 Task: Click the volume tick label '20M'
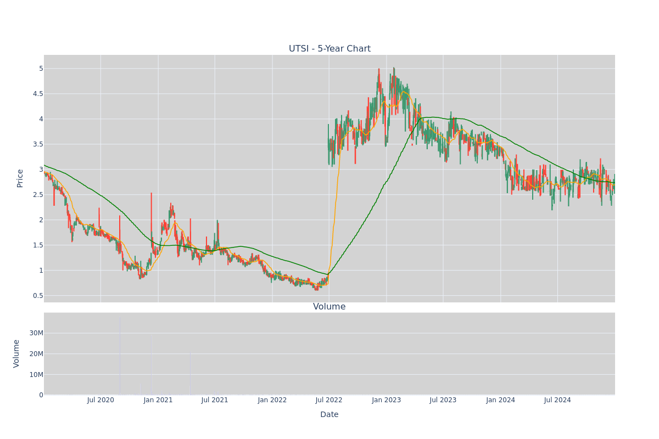tap(36, 354)
